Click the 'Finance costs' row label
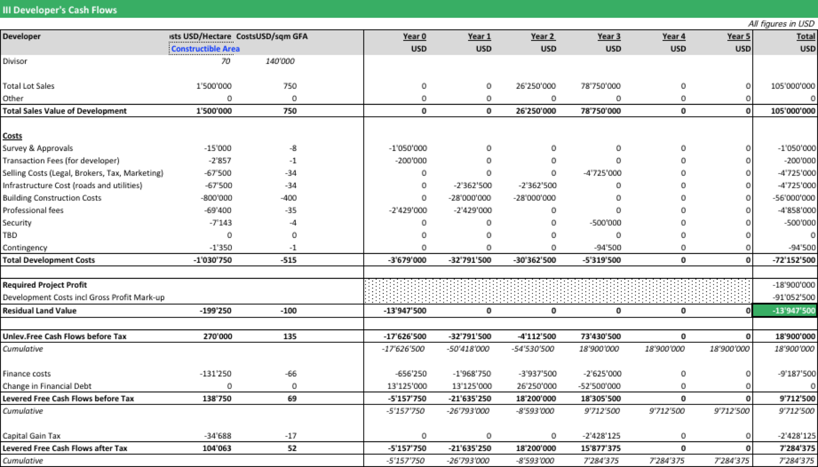The image size is (818, 467). 26,374
